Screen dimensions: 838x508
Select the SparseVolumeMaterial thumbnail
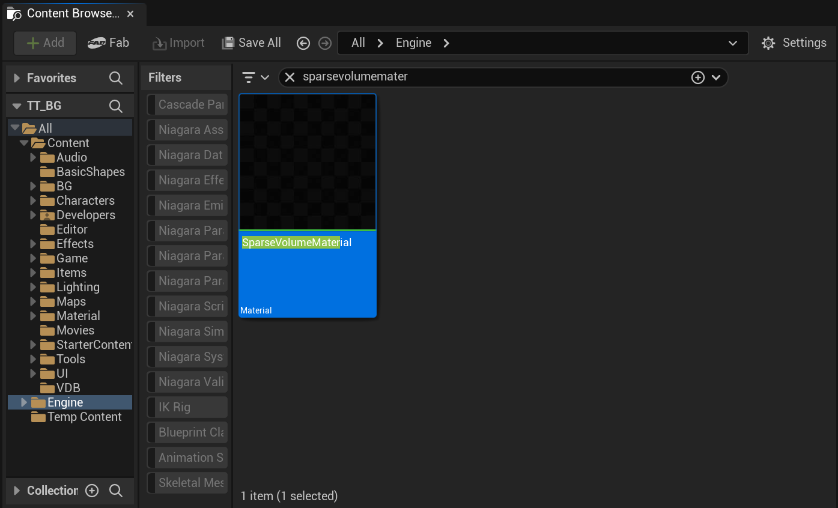click(308, 162)
